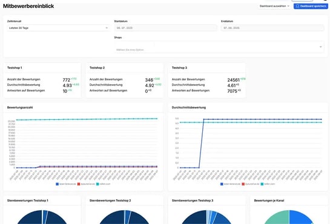Click the teal line in Durchschnittsbewertung chart
330x224 pixels.
251,122
